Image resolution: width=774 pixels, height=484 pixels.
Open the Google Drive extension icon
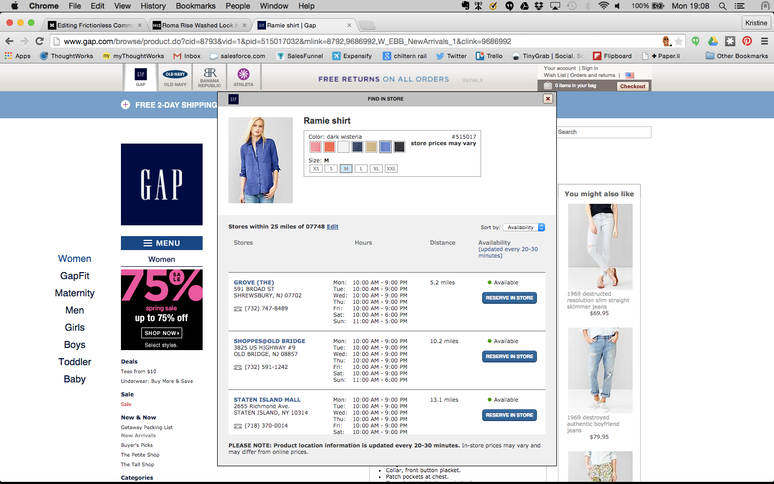[x=713, y=41]
